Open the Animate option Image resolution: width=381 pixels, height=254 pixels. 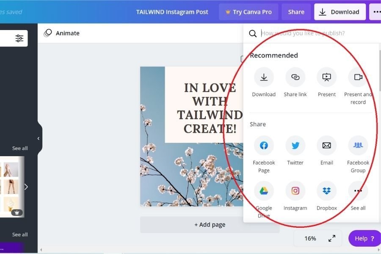click(62, 33)
